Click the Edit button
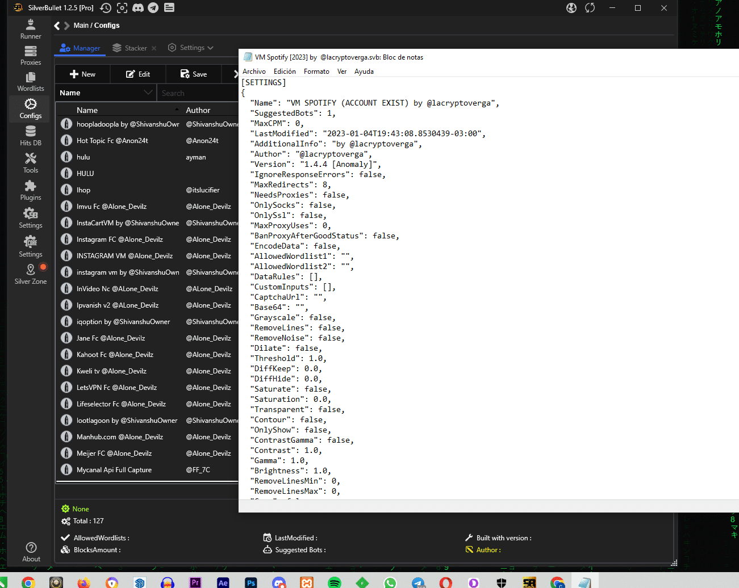This screenshot has height=588, width=739. pyautogui.click(x=138, y=74)
